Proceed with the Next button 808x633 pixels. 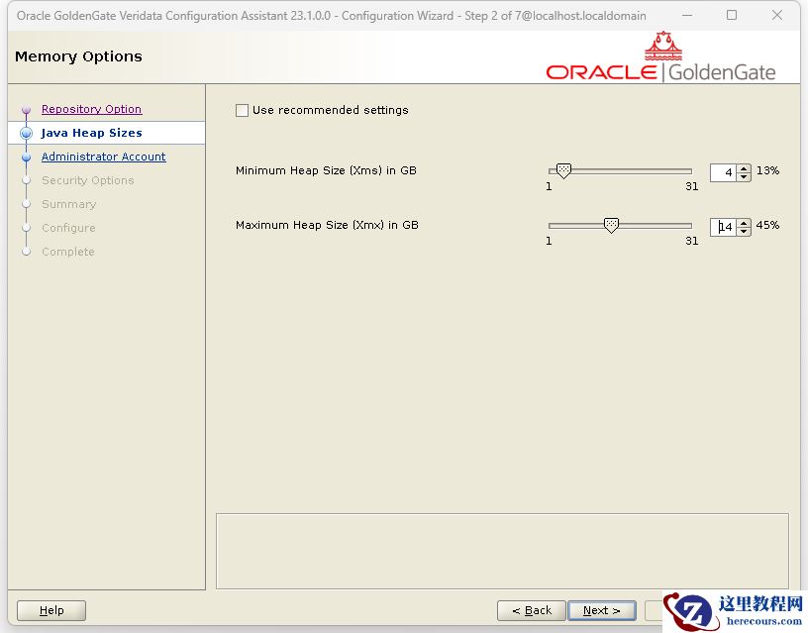tap(601, 610)
